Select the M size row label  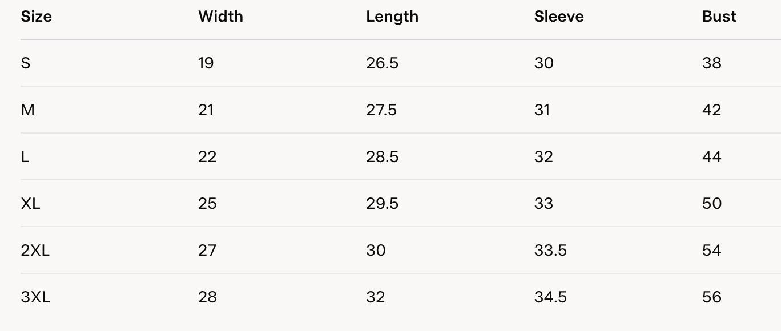click(x=27, y=110)
